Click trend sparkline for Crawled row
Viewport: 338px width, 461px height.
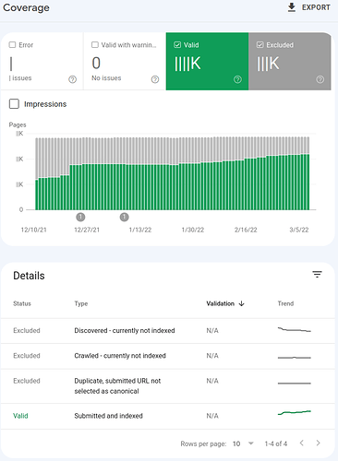coord(295,358)
